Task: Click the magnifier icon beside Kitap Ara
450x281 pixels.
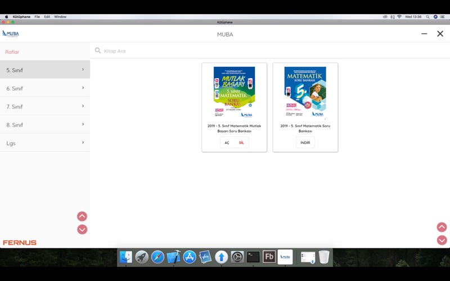Action: click(x=98, y=51)
